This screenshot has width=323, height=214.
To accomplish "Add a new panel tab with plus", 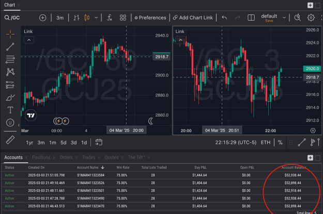I will [310, 158].
